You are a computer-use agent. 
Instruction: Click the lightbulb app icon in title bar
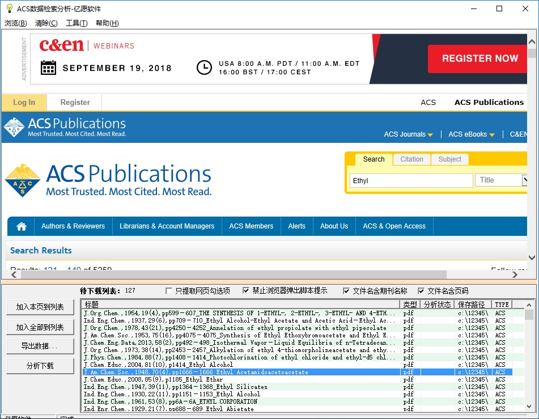click(9, 9)
